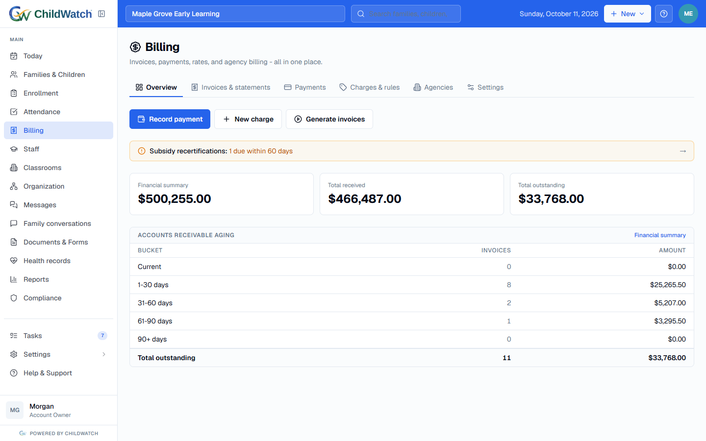Click the Attendance checkmark icon
The height and width of the screenshot is (441, 706).
(14, 112)
